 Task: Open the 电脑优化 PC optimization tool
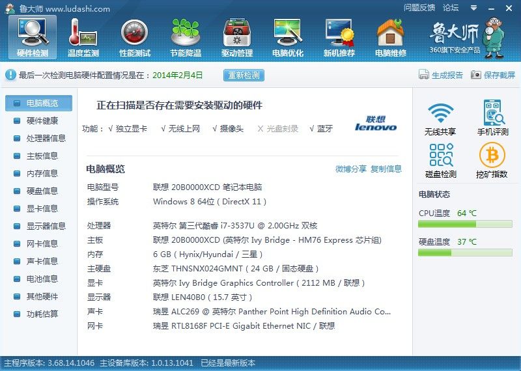point(288,37)
